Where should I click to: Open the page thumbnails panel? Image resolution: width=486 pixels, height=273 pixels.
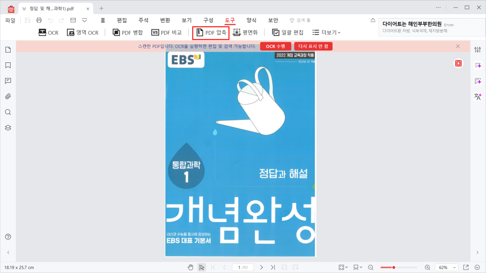8,50
